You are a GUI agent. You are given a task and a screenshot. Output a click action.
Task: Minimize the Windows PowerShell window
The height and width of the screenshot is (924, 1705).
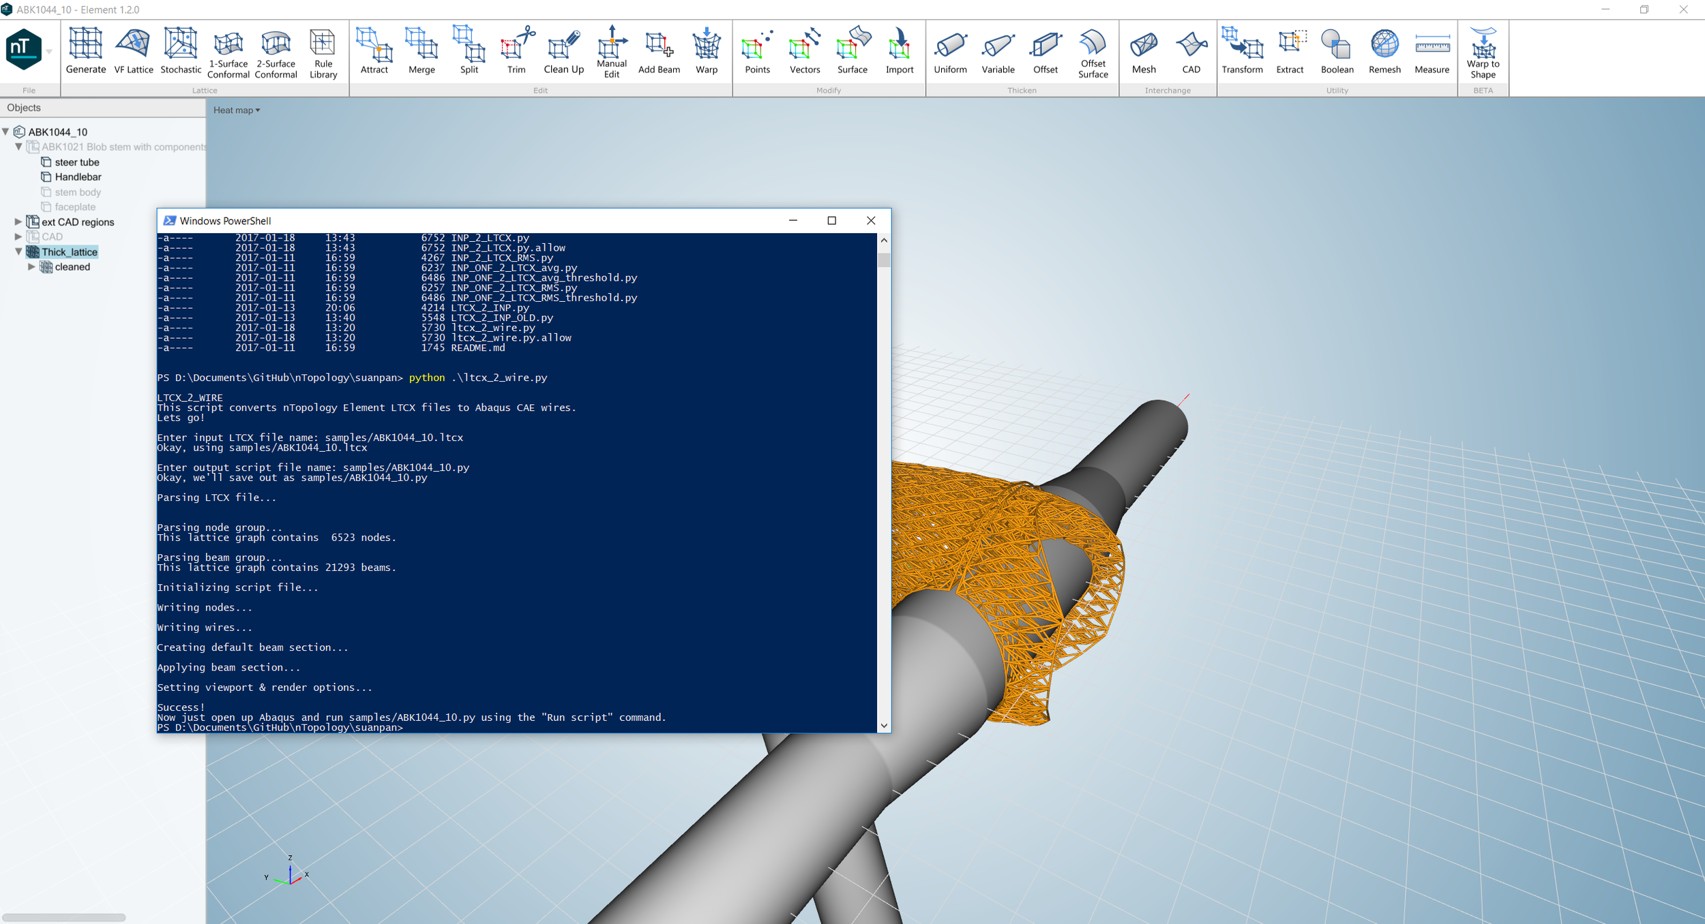click(793, 221)
